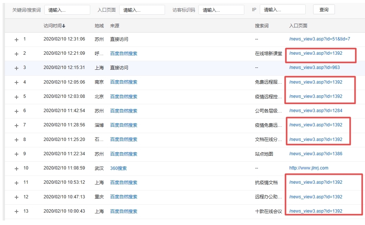Expand the last row dated 10:00:43
This screenshot has width=365, height=225.
tap(16, 211)
